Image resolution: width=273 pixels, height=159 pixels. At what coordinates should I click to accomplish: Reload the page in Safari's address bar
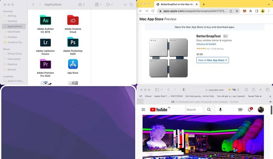pos(238,90)
